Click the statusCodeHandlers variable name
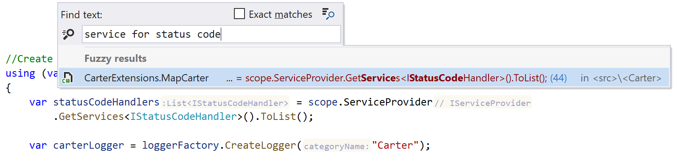Viewport: 678px width, 161px height. click(x=106, y=102)
